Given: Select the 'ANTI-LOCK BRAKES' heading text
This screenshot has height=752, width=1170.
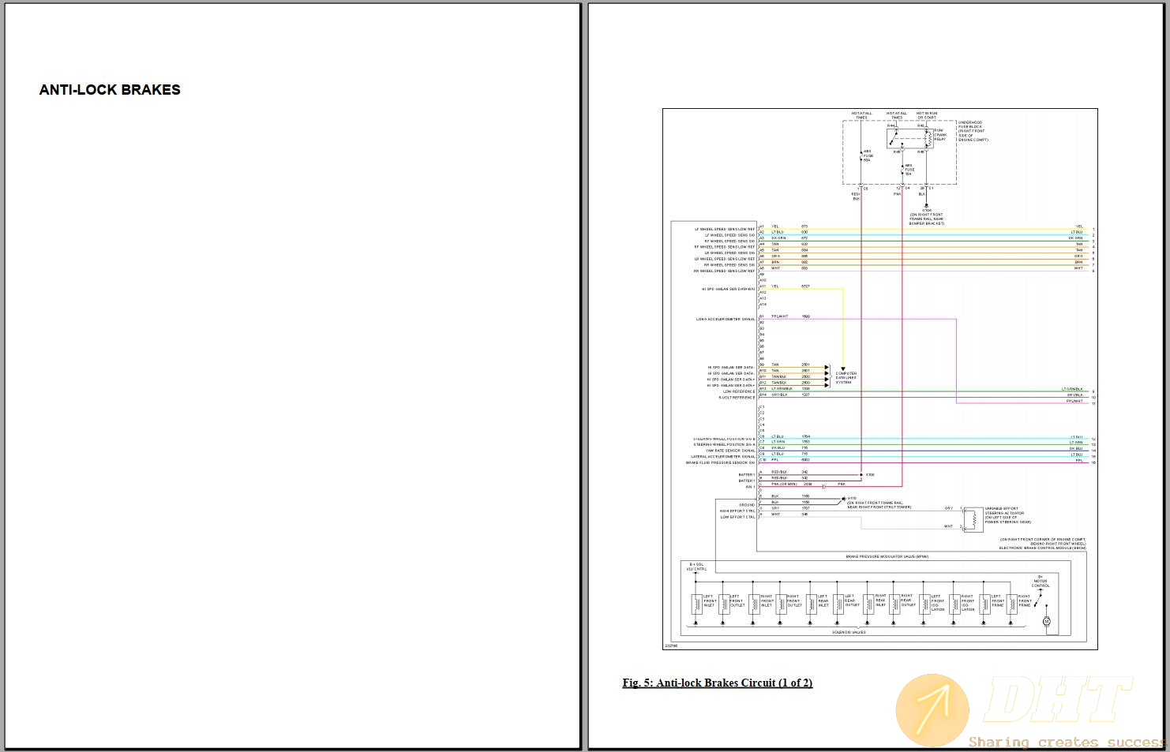Looking at the screenshot, I should pyautogui.click(x=110, y=90).
